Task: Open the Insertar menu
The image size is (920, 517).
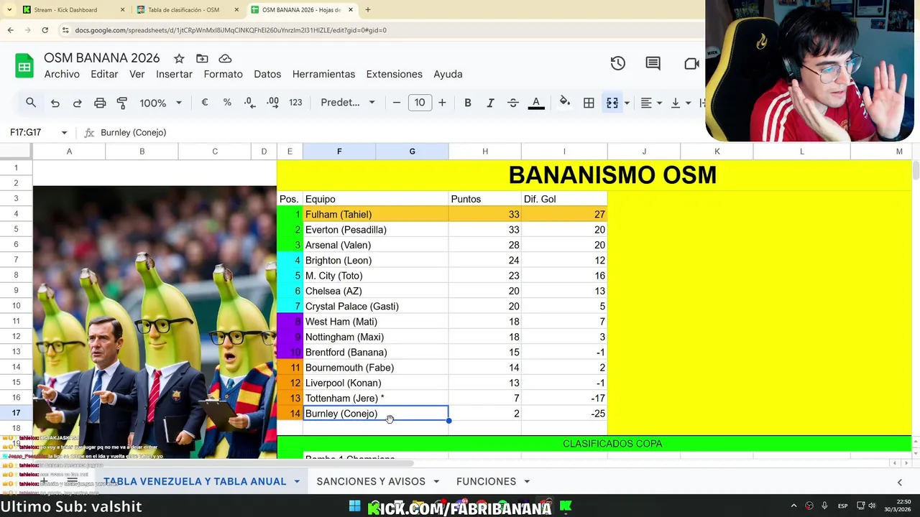Action: click(x=174, y=74)
